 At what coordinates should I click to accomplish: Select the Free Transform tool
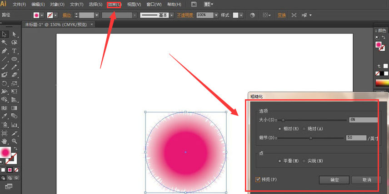pyautogui.click(x=14, y=91)
